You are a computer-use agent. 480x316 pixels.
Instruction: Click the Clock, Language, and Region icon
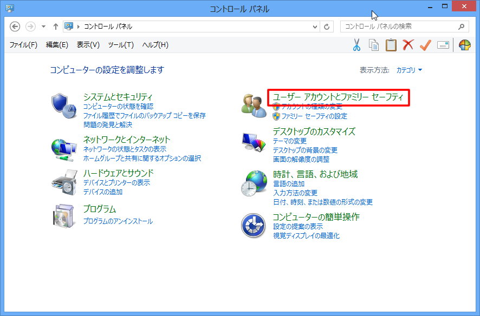click(x=254, y=183)
